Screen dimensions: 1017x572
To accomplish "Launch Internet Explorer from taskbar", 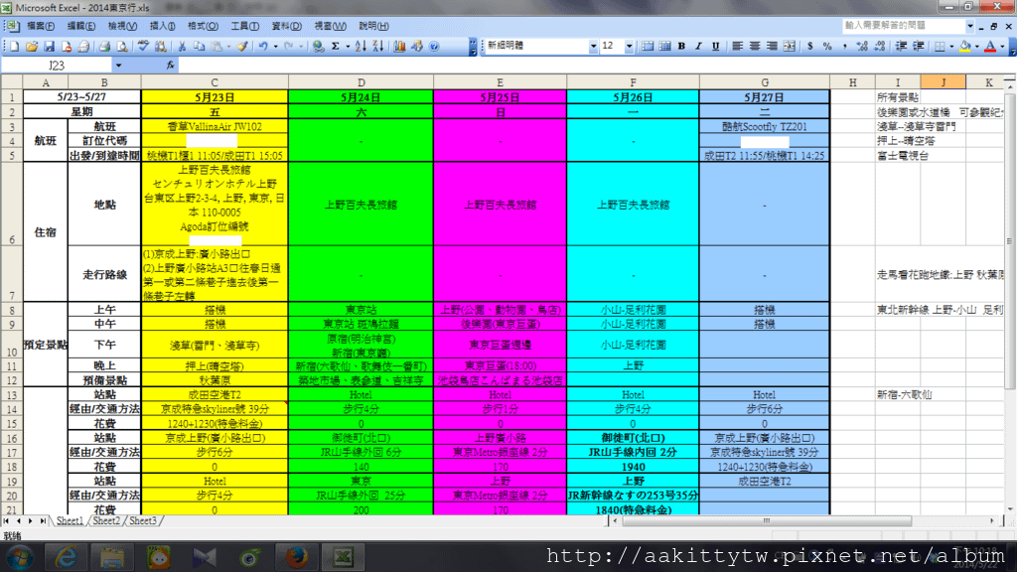I will (67, 557).
